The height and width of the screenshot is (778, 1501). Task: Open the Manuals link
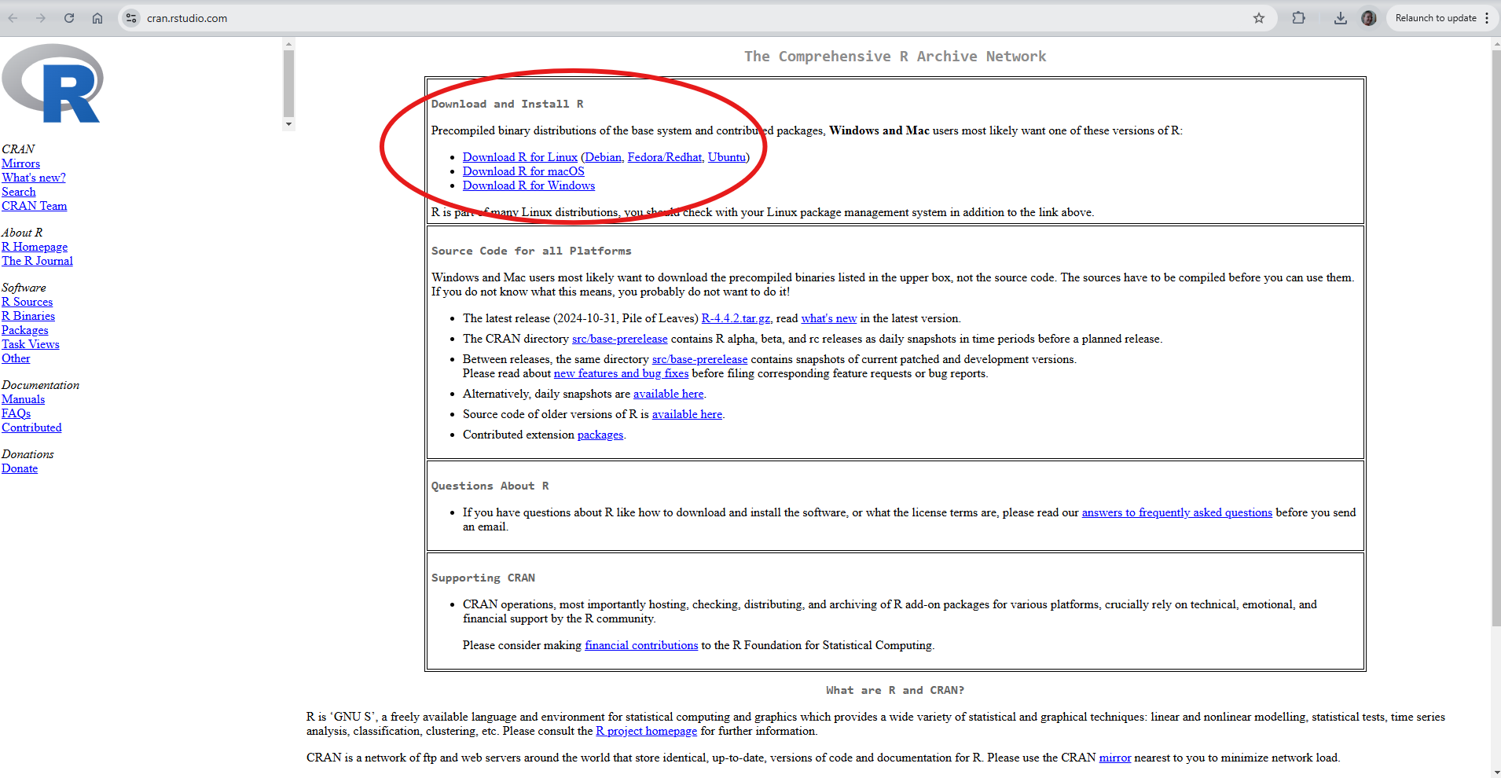(24, 399)
